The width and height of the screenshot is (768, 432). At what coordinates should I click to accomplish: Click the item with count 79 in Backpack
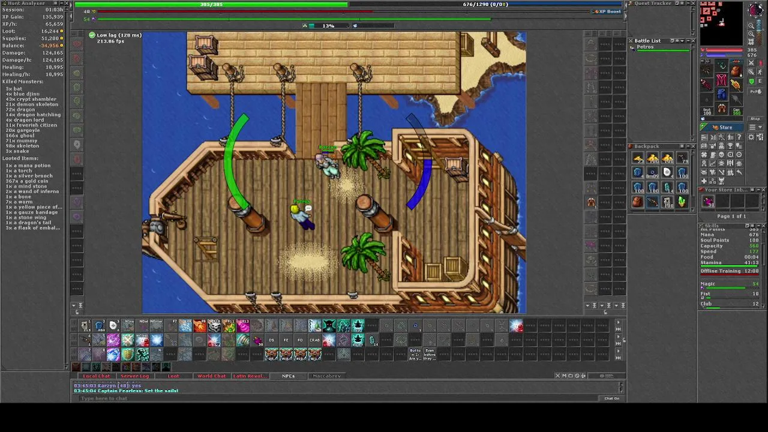682,158
